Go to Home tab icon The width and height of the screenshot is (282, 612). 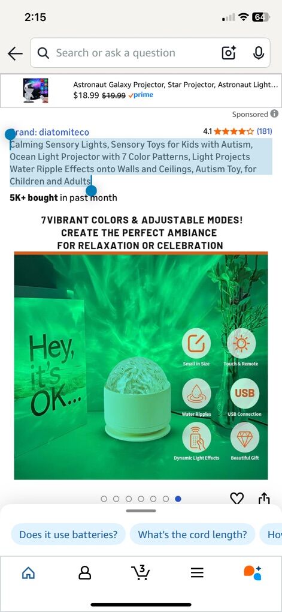tap(28, 572)
